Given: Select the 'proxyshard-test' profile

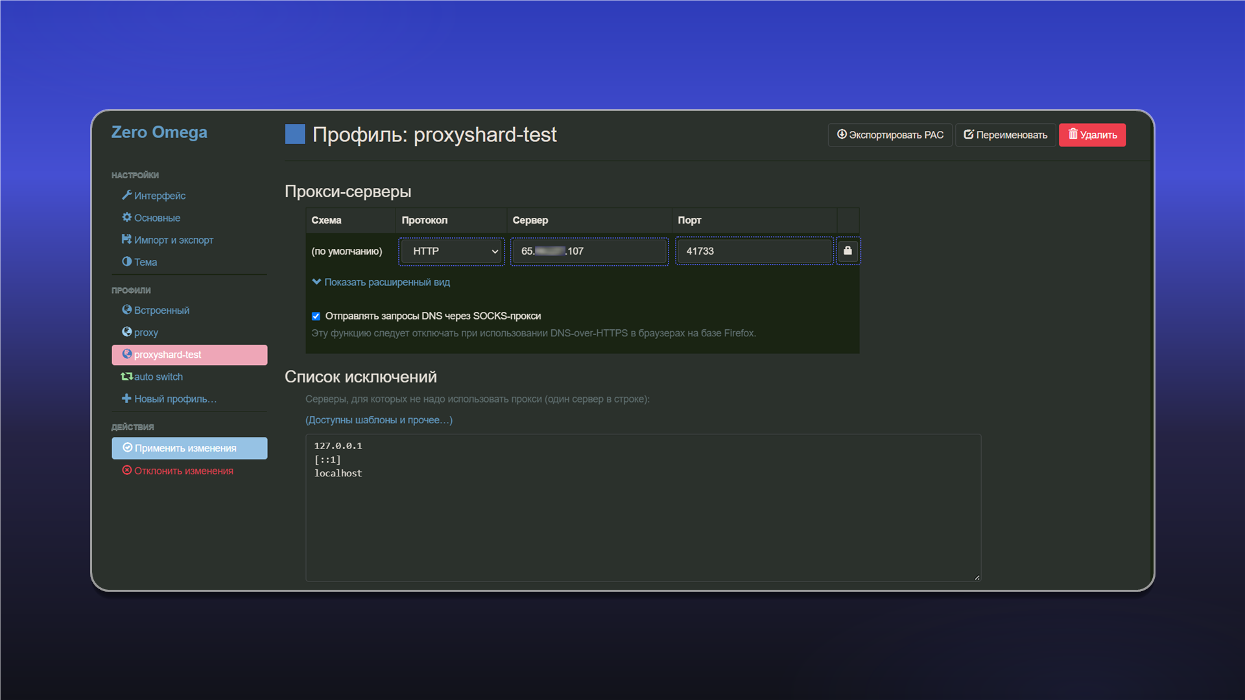Looking at the screenshot, I should click(189, 355).
